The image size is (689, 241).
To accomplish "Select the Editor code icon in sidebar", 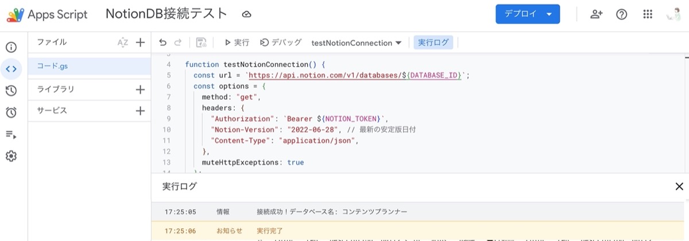I will pos(11,69).
